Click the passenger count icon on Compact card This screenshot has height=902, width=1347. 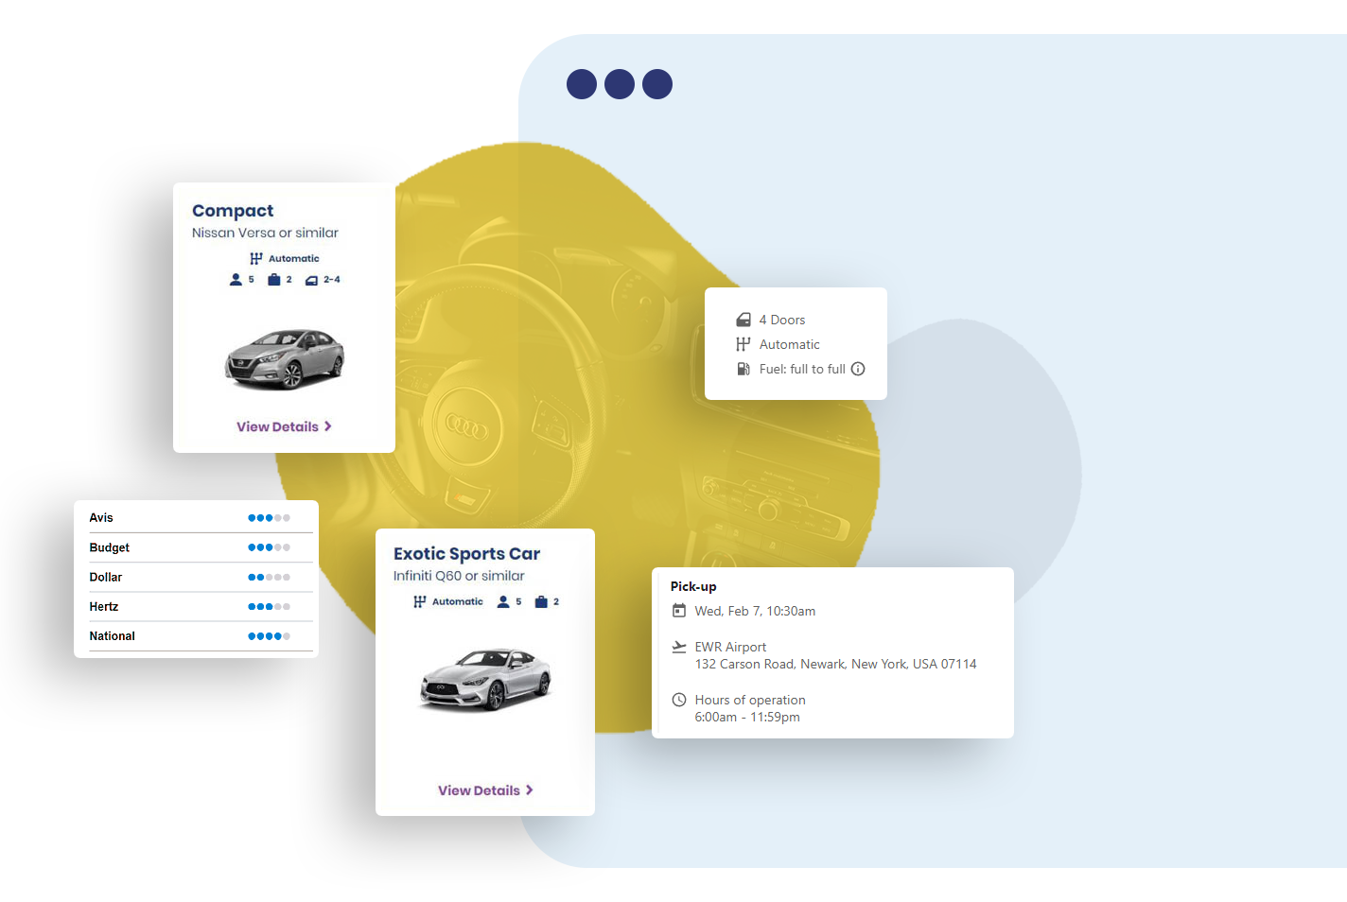(235, 279)
